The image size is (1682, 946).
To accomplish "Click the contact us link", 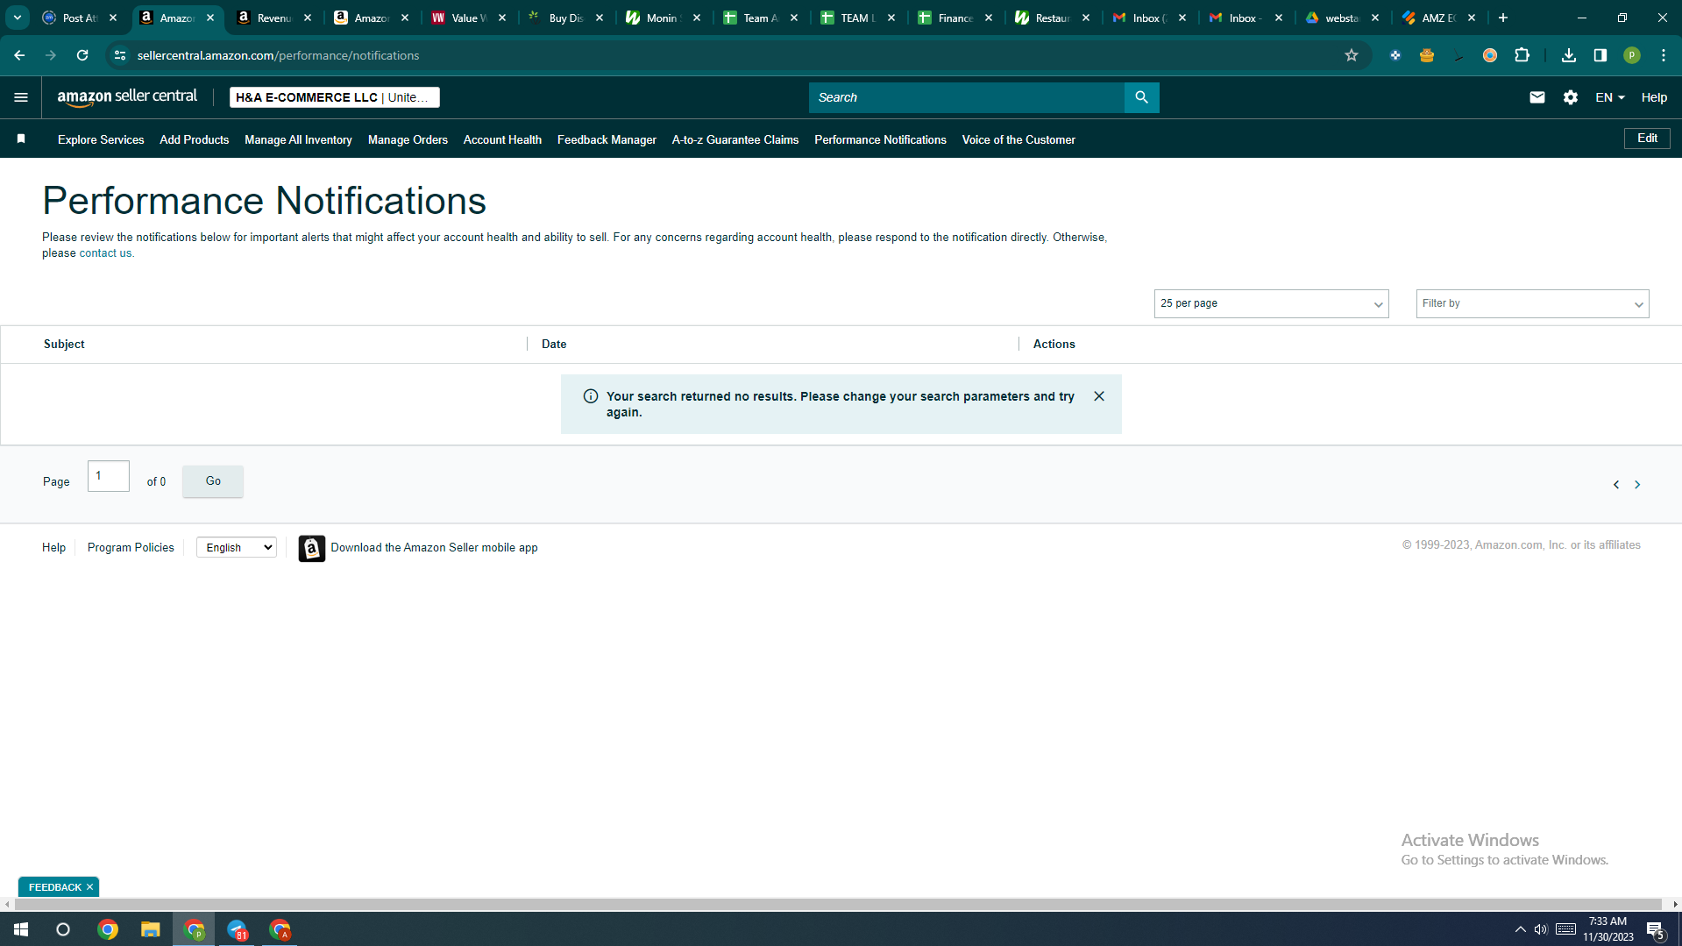I will point(105,253).
